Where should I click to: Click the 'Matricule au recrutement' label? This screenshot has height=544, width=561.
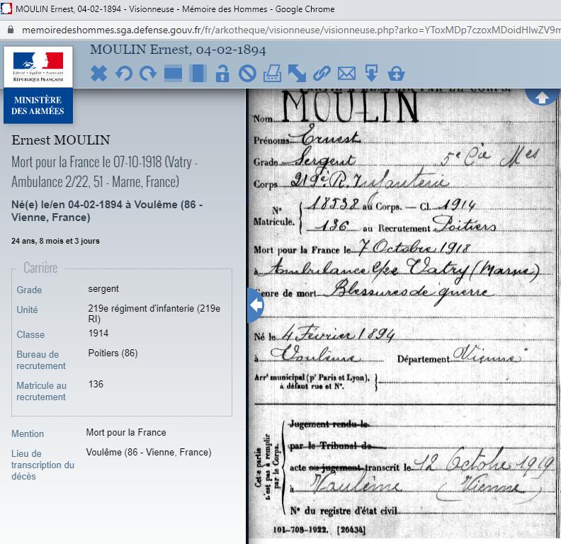coord(42,391)
